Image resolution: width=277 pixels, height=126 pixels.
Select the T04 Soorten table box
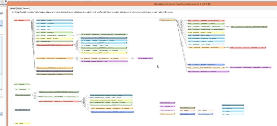tap(233, 111)
